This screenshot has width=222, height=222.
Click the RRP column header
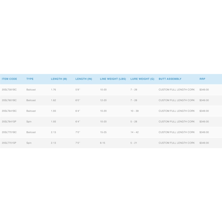[x=202, y=79]
